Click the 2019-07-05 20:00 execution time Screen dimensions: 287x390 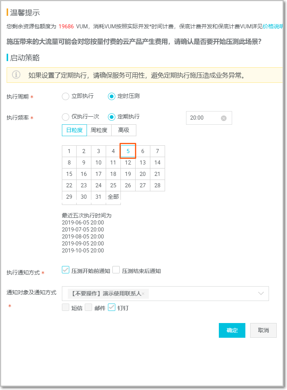coord(83,230)
